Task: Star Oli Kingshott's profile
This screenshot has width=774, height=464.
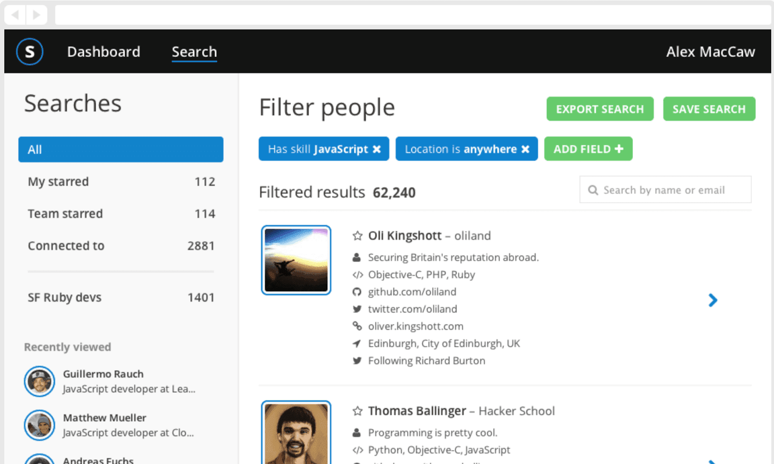Action: click(357, 236)
